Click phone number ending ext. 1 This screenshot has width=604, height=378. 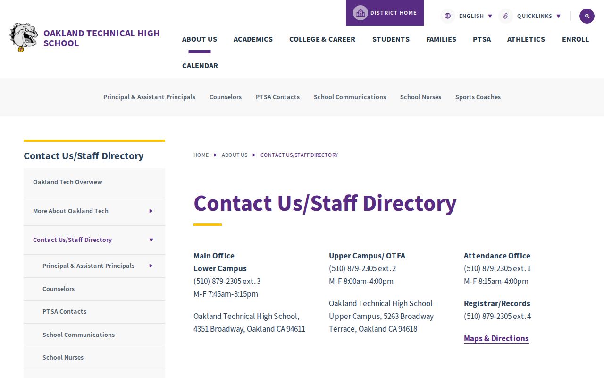497,268
